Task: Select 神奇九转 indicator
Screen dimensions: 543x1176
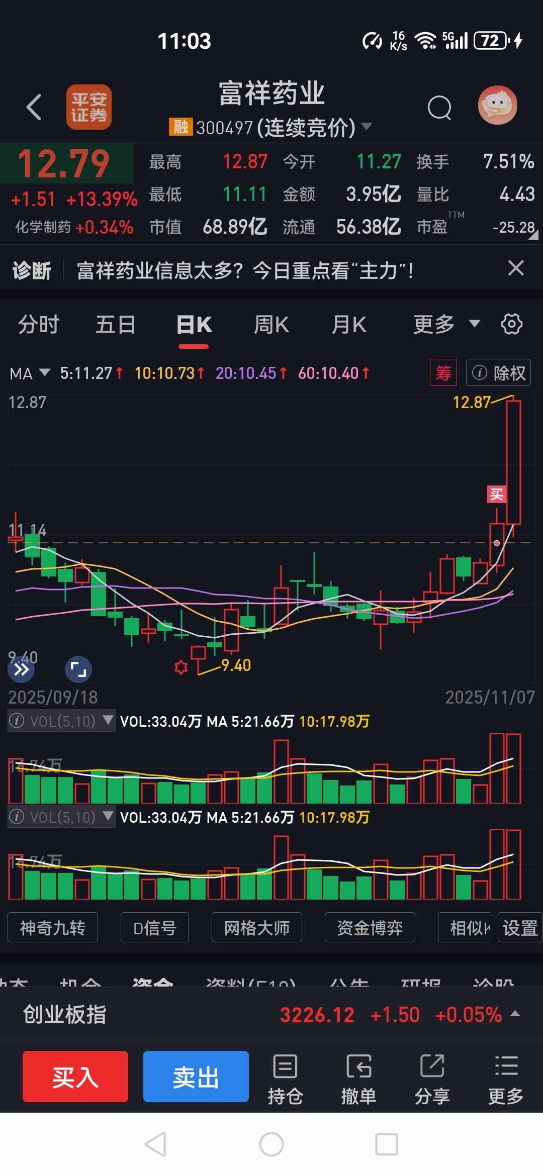Action: 53,927
